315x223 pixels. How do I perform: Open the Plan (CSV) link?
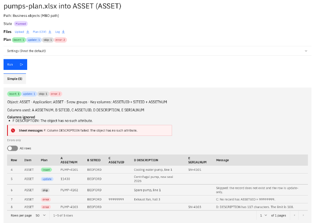pyautogui.click(x=40, y=32)
